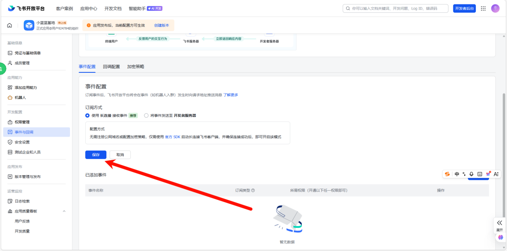
Task: Open the 了解更多 link
Action: tap(230, 95)
